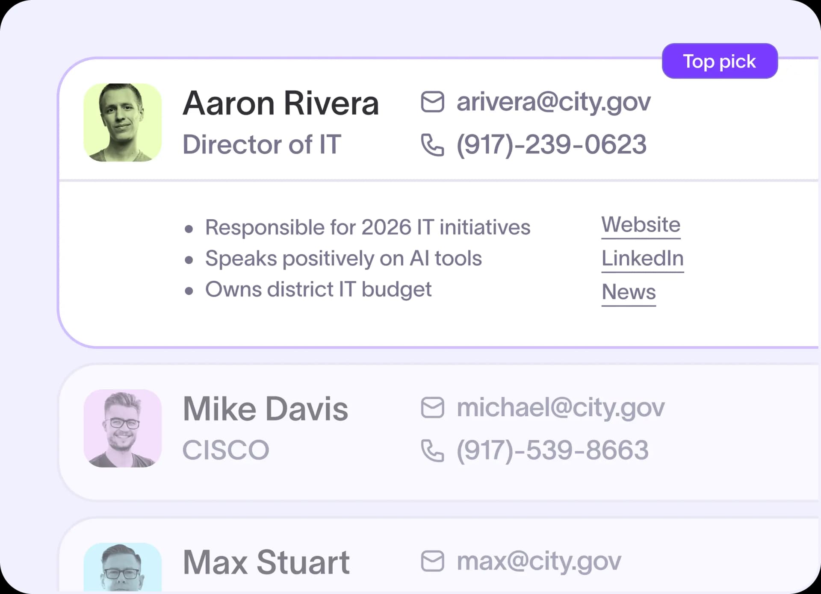Viewport: 821px width, 594px height.
Task: Open Max Stuart's profile photo
Action: (123, 568)
